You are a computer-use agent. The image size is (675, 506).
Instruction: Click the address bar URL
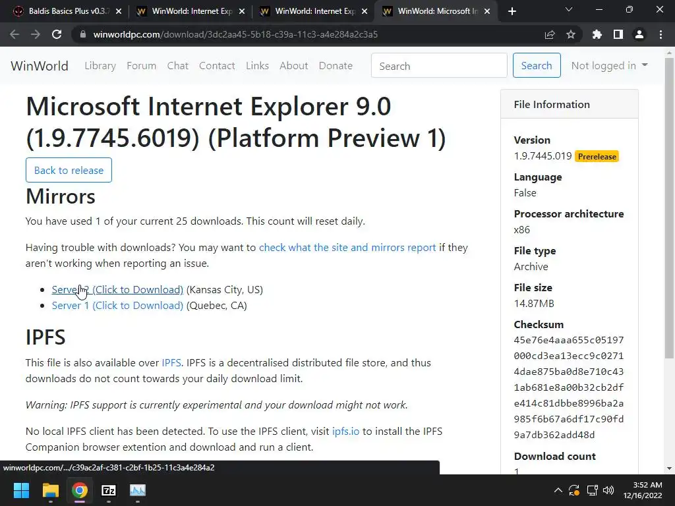235,34
